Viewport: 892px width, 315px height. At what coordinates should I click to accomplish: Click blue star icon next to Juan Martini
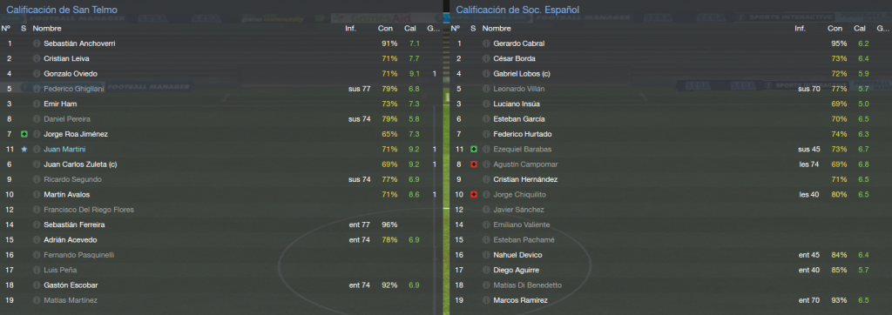(24, 149)
